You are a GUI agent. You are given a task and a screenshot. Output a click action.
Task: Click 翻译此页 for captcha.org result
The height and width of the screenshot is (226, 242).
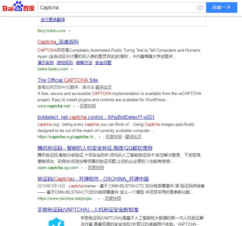pyautogui.click(x=133, y=137)
